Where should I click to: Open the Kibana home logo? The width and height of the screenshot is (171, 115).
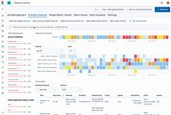[3, 3]
